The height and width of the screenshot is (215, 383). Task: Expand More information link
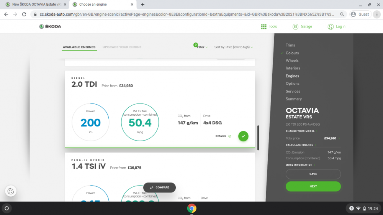(300, 165)
